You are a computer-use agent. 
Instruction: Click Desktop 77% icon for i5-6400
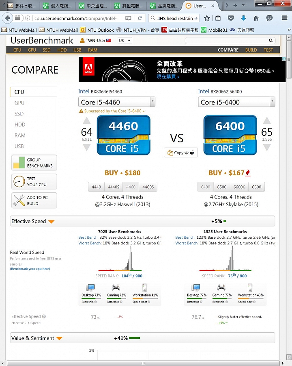click(x=196, y=288)
